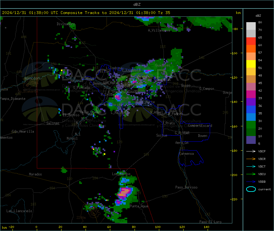Select the bright green 20 dBZ swatch
This screenshot has height=231, width=274.
click(251, 124)
